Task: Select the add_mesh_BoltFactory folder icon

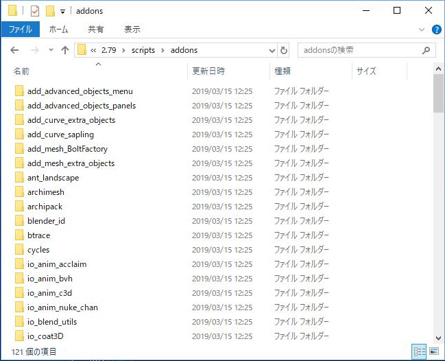Action: 19,149
